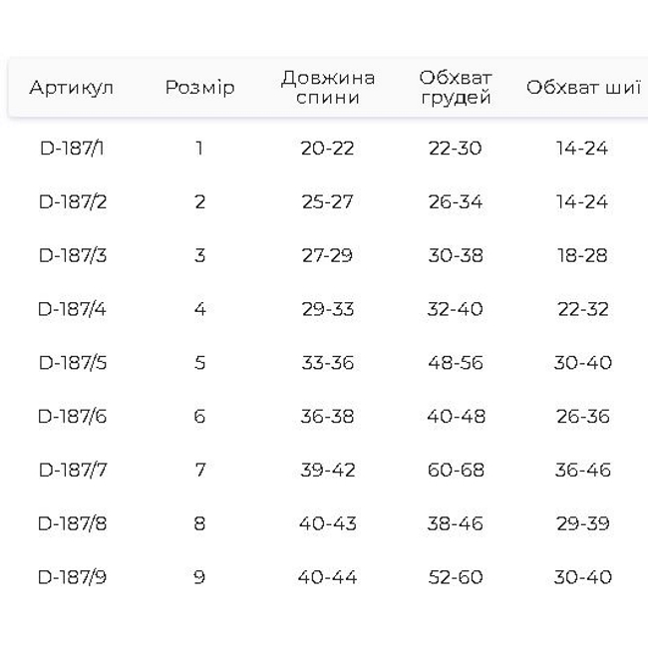
Task: Select the Довжина спини column header
Action: pos(328,88)
